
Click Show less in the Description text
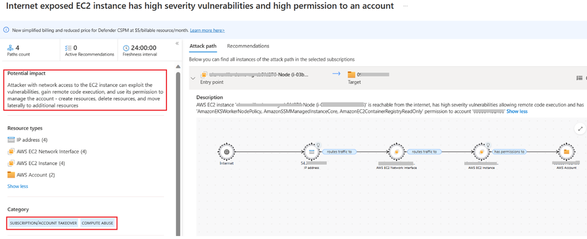tap(516, 111)
